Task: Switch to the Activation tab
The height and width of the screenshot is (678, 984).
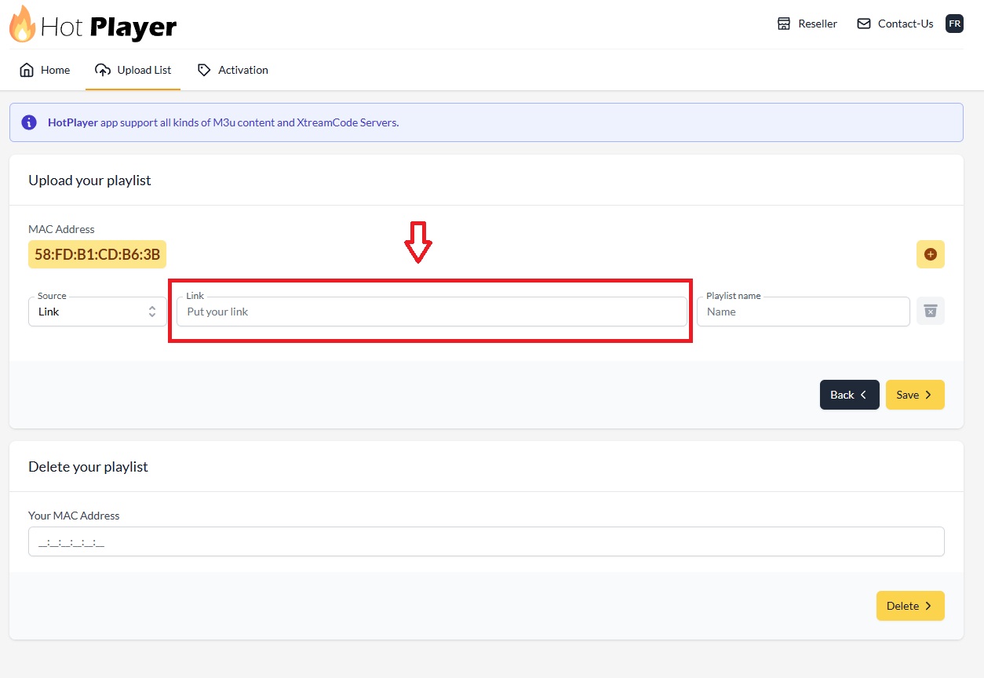Action: pyautogui.click(x=233, y=70)
